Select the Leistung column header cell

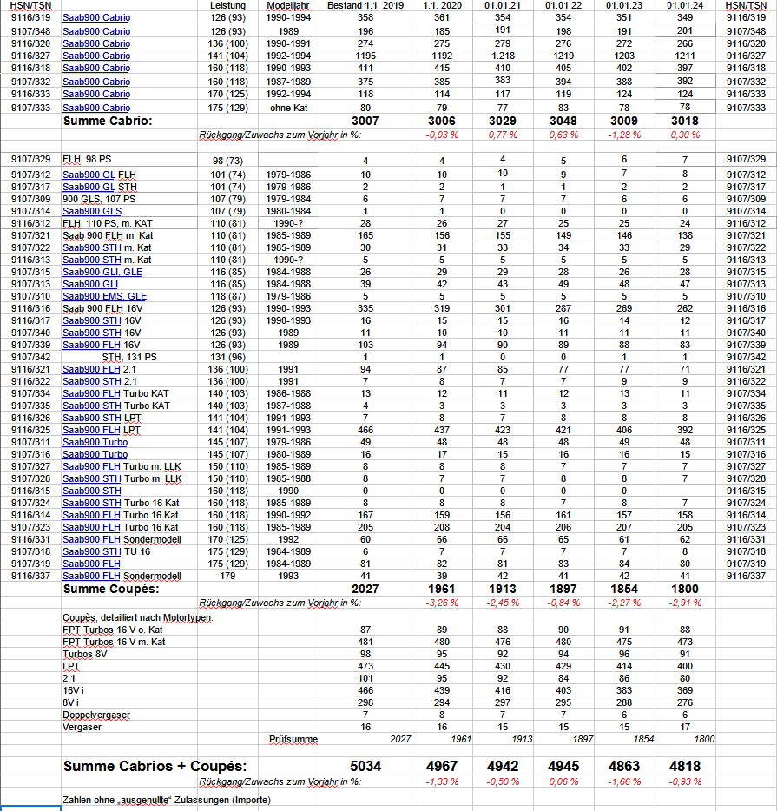point(227,6)
